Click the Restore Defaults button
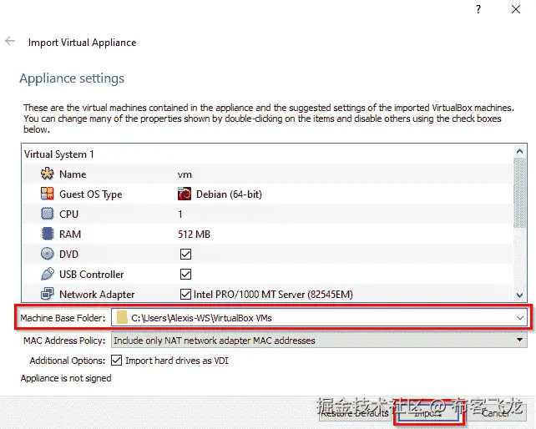The image size is (536, 429). [355, 413]
